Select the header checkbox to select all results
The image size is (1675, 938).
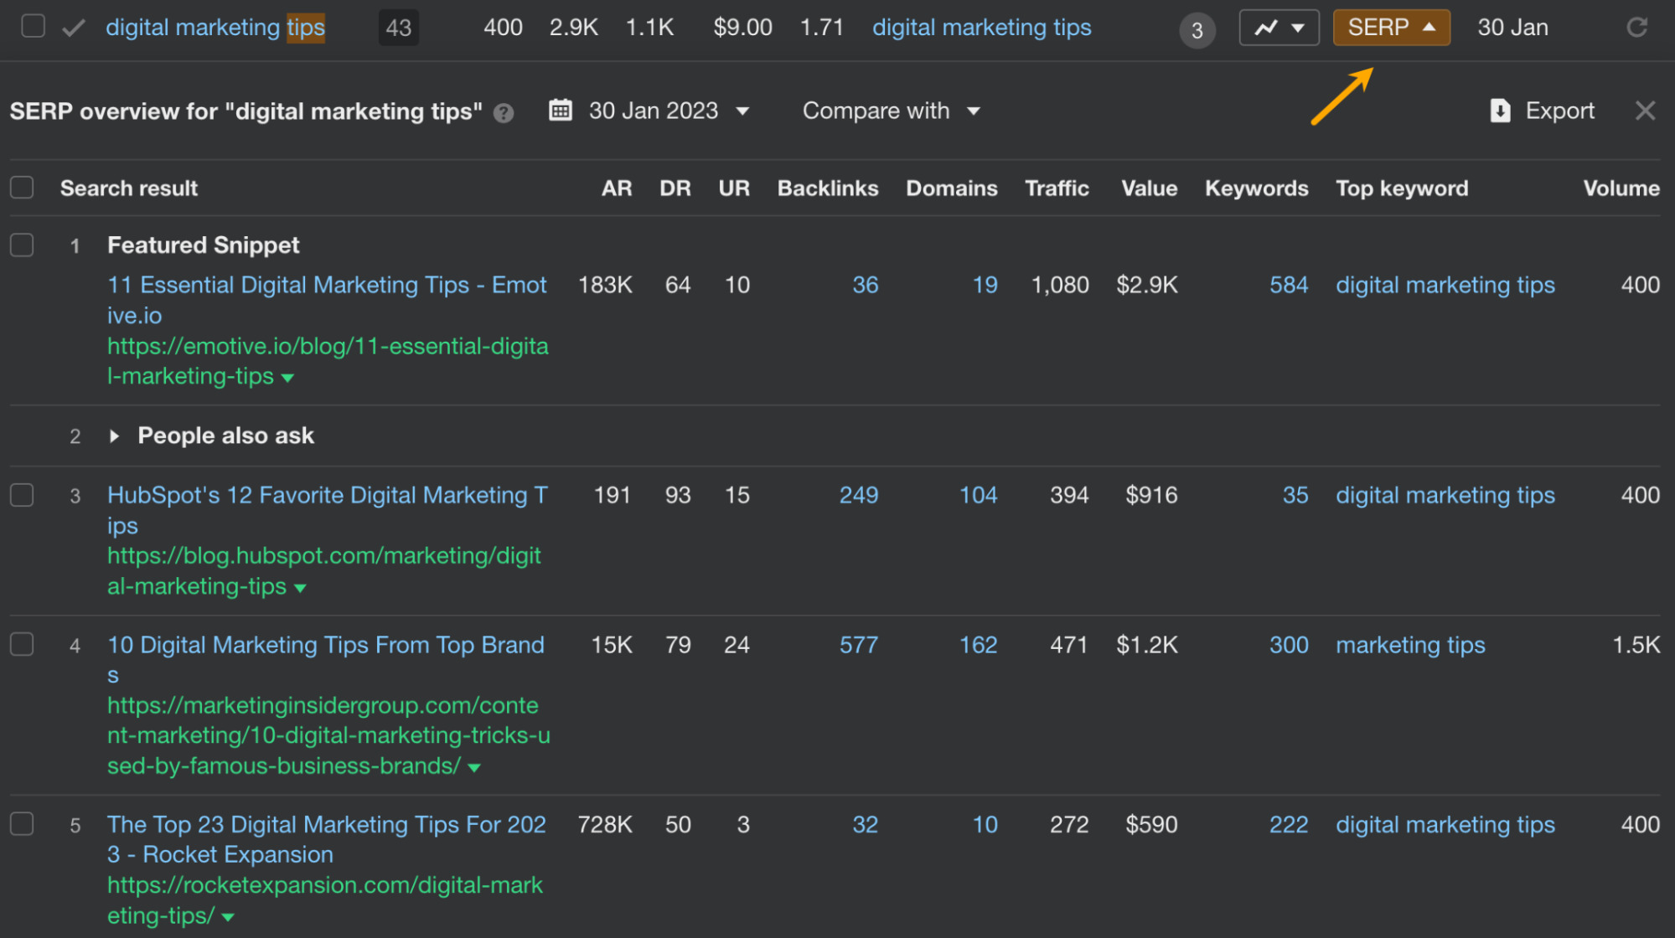coord(22,187)
